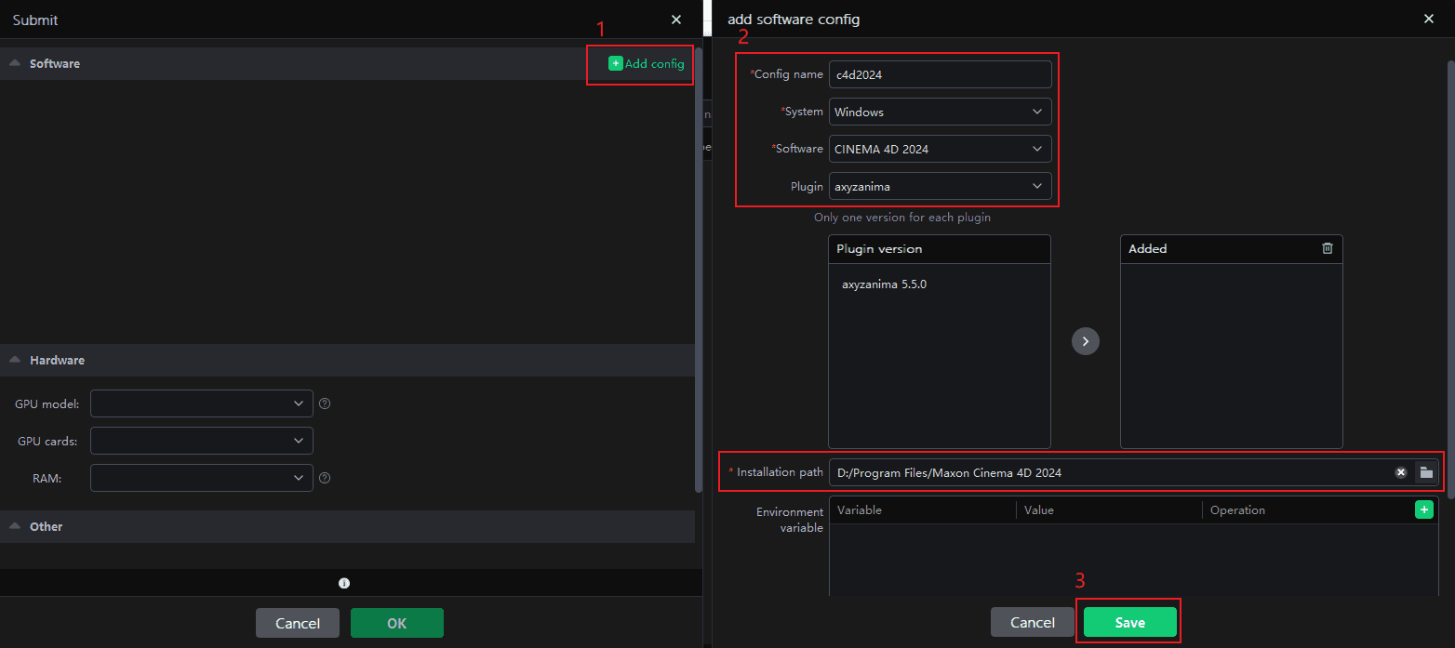The image size is (1455, 648).
Task: Select axyzanima 5.5.0 in the Plugin version list
Action: 884,284
